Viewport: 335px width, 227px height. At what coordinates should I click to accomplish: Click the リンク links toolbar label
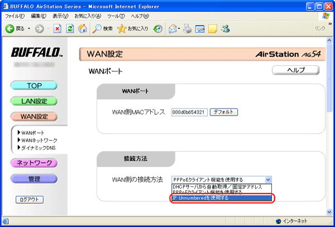(x=320, y=28)
